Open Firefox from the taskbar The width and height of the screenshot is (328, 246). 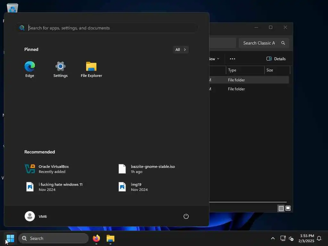pos(96,238)
